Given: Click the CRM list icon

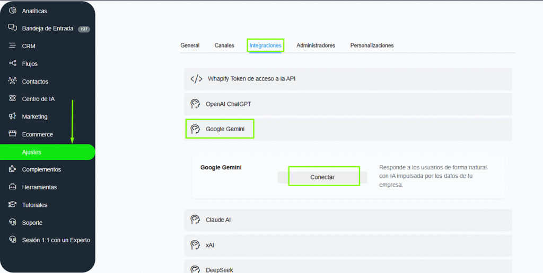Looking at the screenshot, I should pyautogui.click(x=13, y=46).
